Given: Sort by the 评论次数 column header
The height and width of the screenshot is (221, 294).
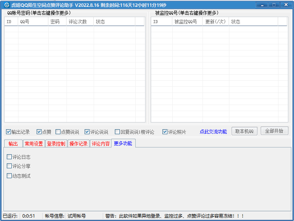Looking at the screenshot, I should click(80, 22).
